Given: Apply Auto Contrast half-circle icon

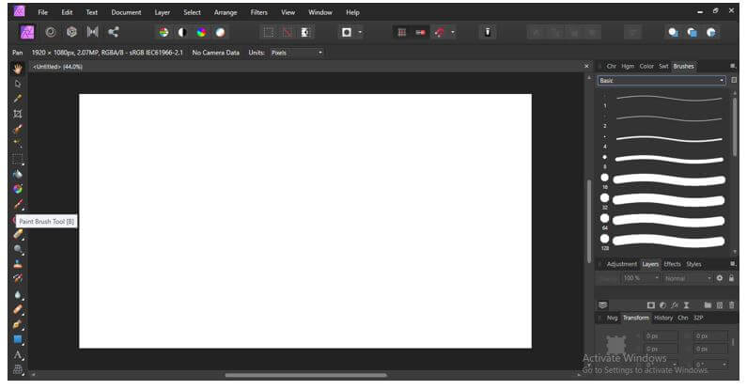Looking at the screenshot, I should [x=182, y=32].
